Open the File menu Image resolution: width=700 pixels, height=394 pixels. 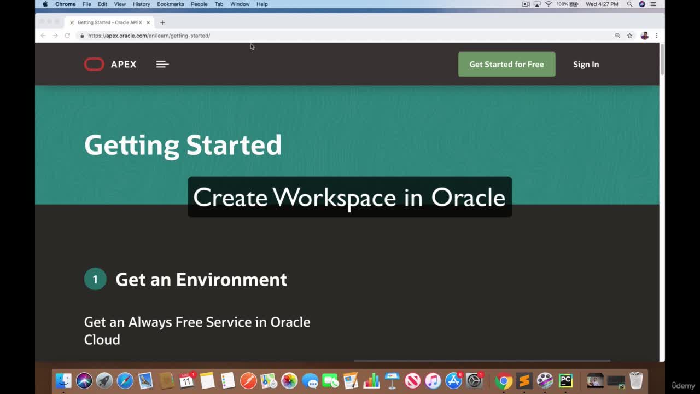click(x=87, y=4)
